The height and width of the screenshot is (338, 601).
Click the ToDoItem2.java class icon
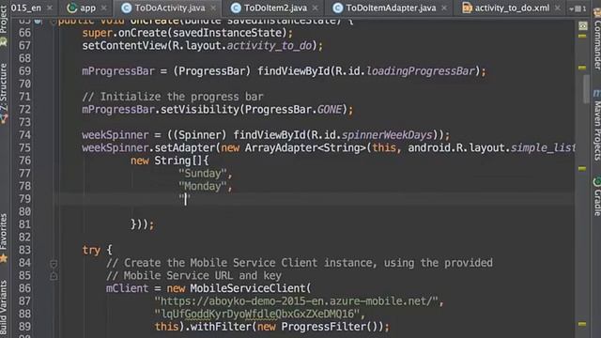pos(236,8)
